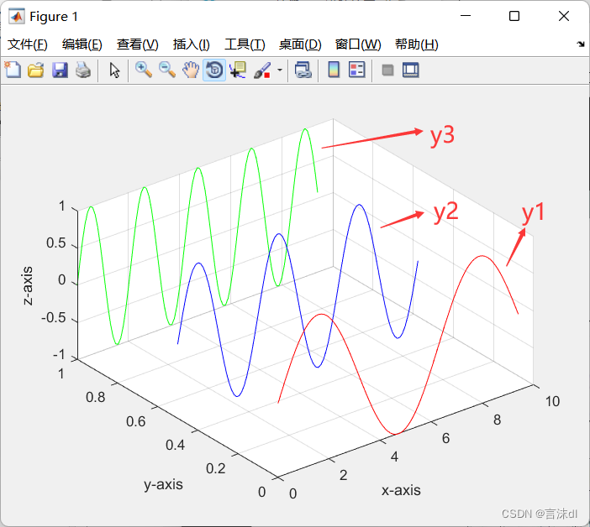Open the 工具(T) menu
590x527 pixels.
click(x=242, y=44)
